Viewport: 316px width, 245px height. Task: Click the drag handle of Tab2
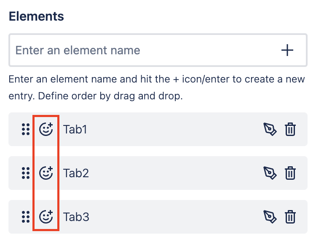pos(25,173)
